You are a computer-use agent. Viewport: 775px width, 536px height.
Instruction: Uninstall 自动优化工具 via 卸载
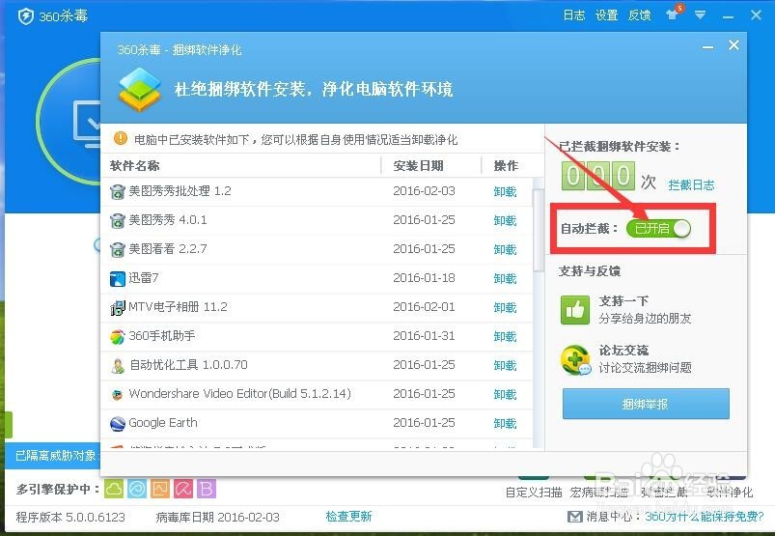[505, 365]
